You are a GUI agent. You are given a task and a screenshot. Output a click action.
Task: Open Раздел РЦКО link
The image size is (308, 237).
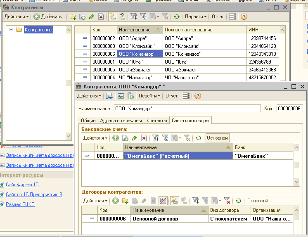click(x=20, y=204)
